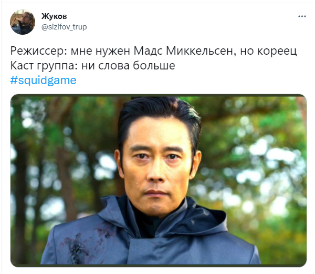Open the three-dot more options menu
The image size is (315, 274).
tap(302, 16)
